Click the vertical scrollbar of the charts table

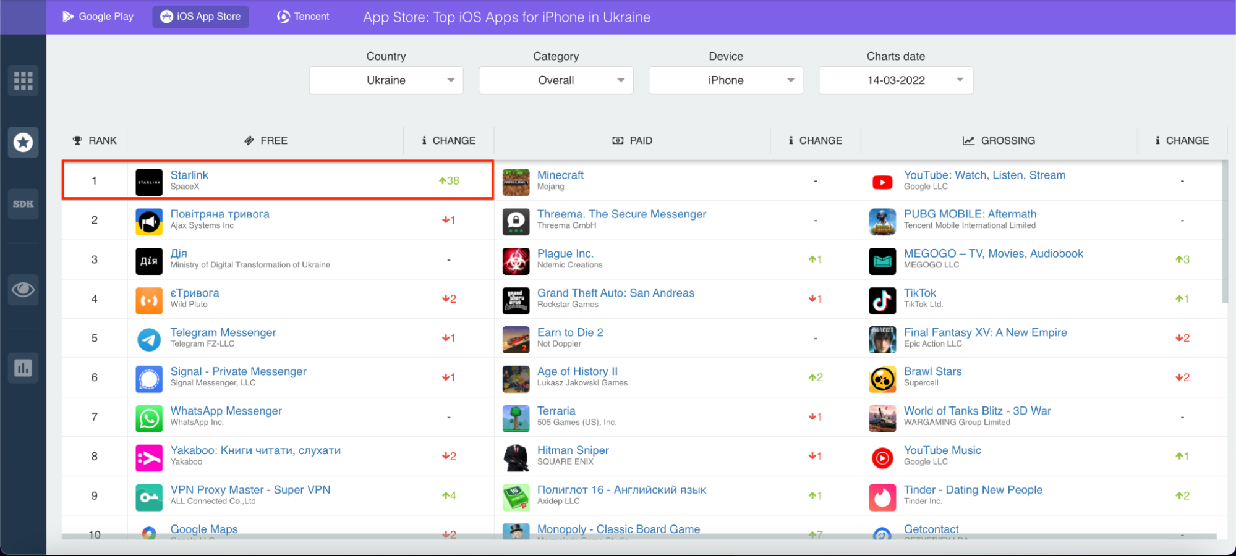pos(1225,232)
